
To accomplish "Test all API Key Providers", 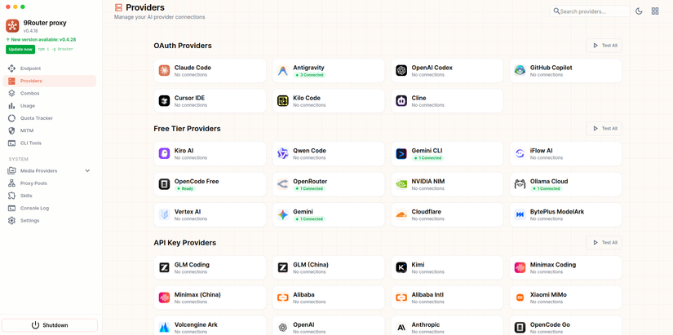I will (604, 242).
